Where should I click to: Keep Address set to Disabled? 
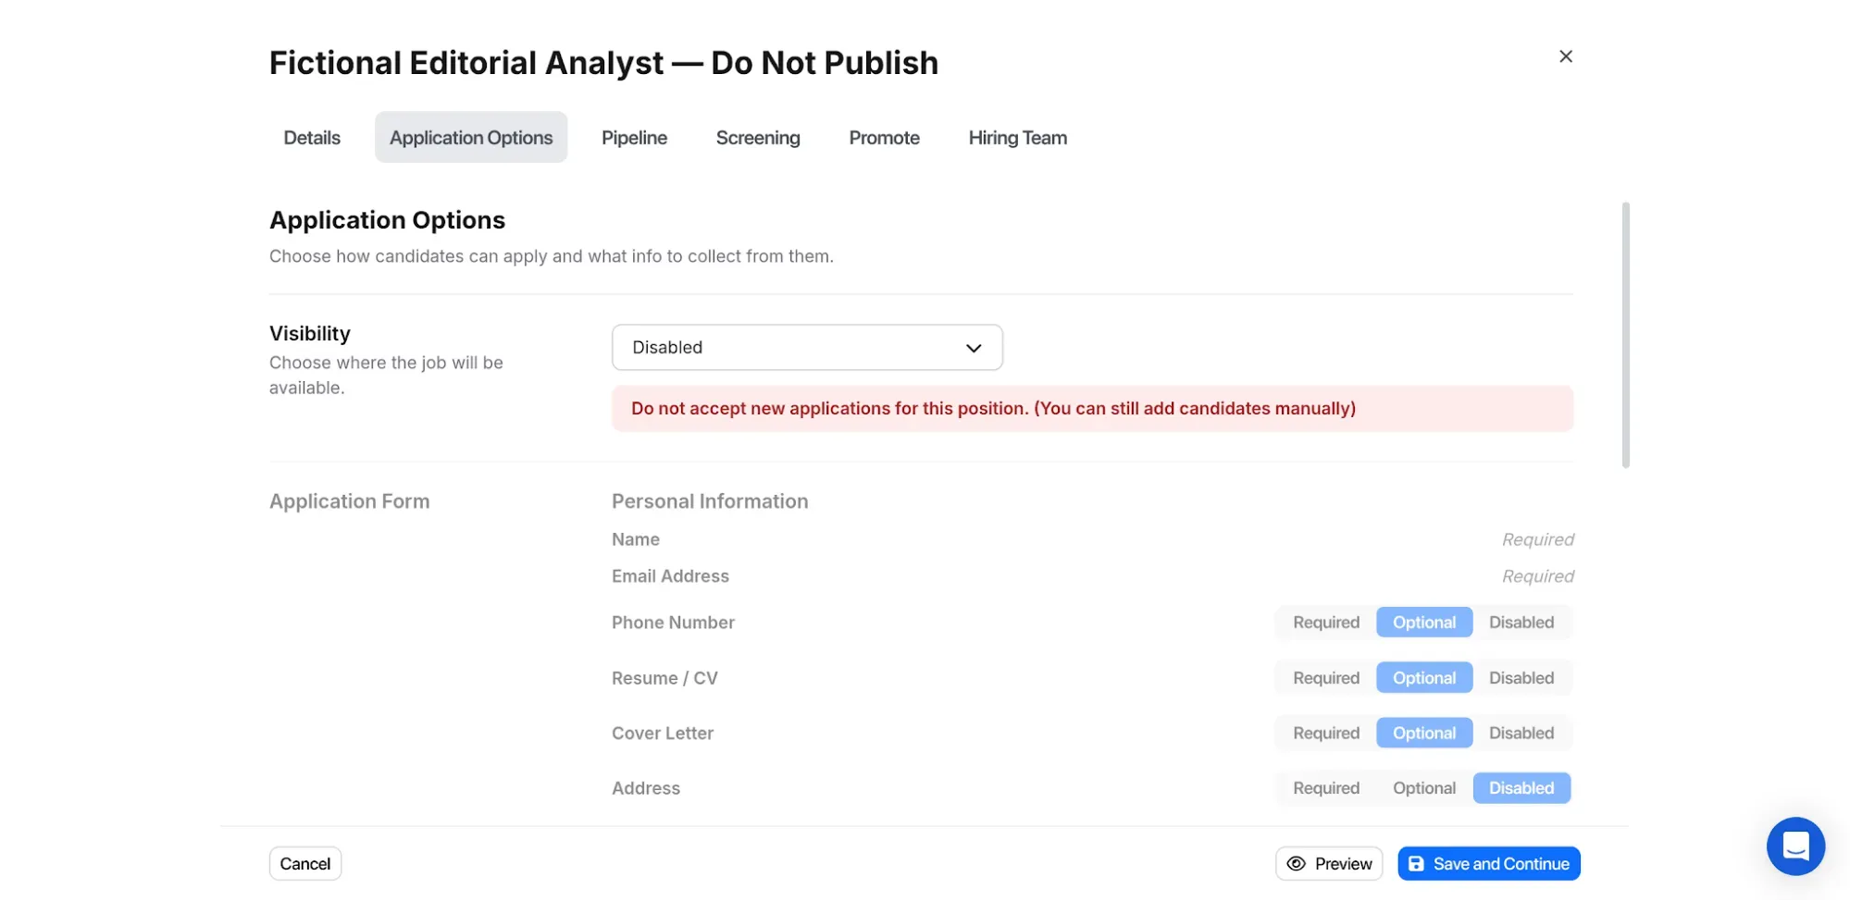[1521, 788]
